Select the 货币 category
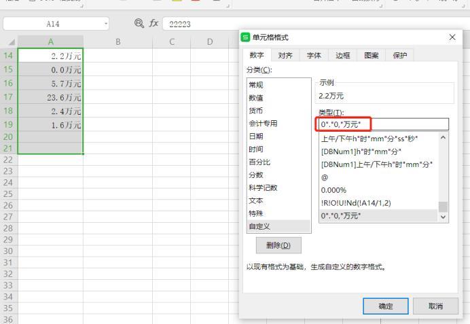Viewport: 470px width, 324px height. coord(257,111)
